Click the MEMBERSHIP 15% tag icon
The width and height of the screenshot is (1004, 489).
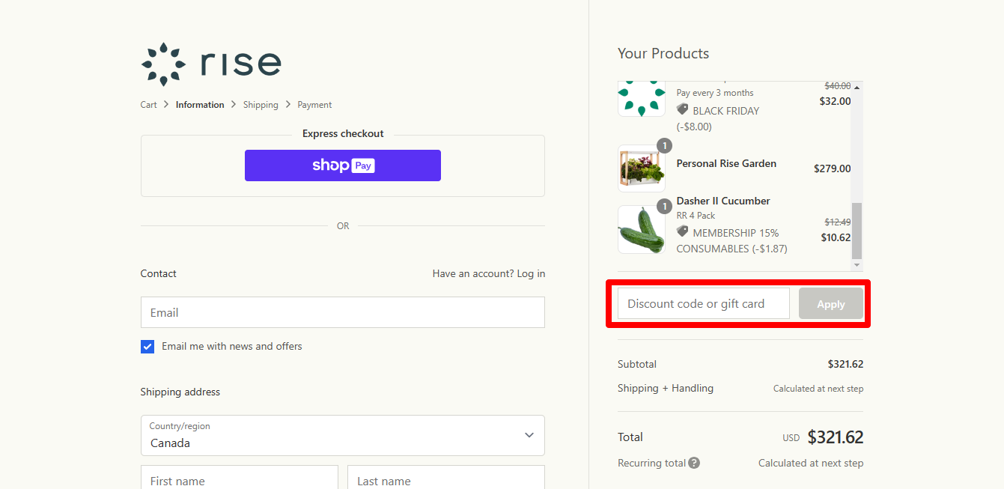pos(682,232)
